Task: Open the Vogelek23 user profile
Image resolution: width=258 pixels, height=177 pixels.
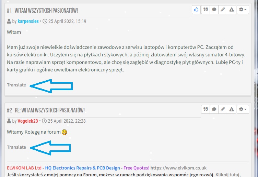Action: pyautogui.click(x=28, y=121)
